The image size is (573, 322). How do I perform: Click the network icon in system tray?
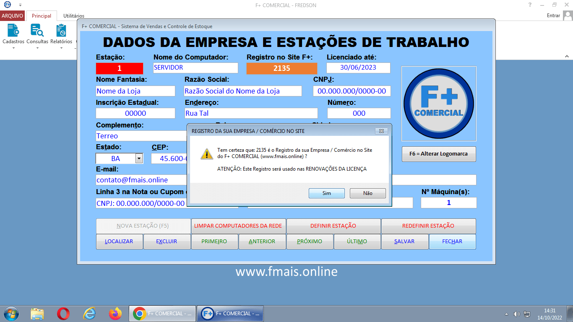point(527,314)
